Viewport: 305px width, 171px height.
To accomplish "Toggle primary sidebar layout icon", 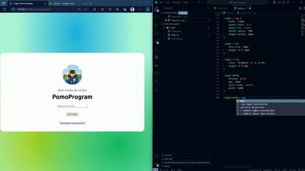I will point(274,2).
